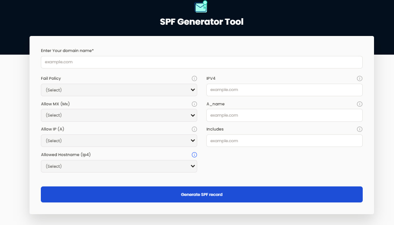This screenshot has height=225, width=394.
Task: Open the Allow IP (A) dropdown
Action: coord(119,141)
